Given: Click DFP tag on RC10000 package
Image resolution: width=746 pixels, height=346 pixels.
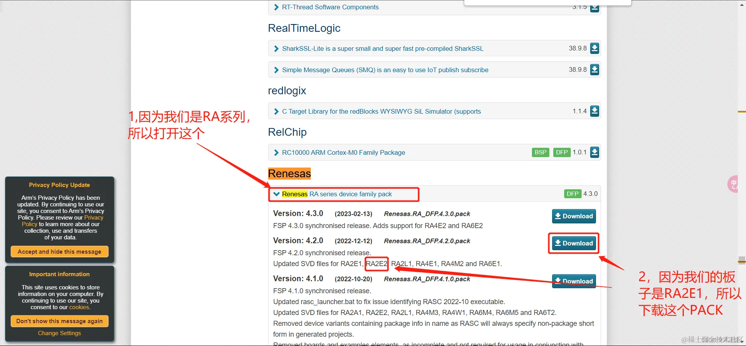Looking at the screenshot, I should point(562,152).
